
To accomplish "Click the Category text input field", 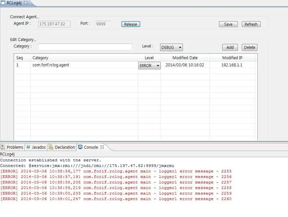I will 85,47.
